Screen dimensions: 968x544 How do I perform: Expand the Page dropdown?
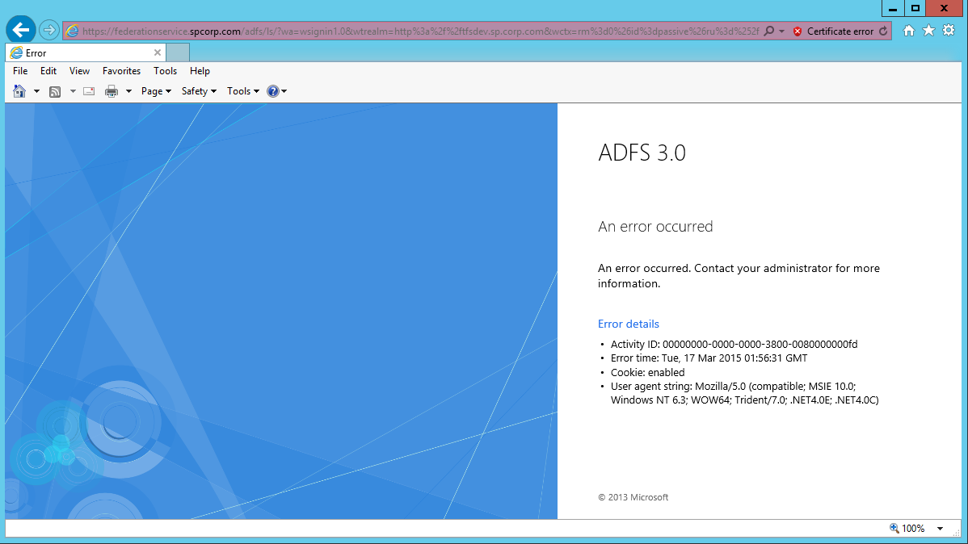tap(156, 90)
